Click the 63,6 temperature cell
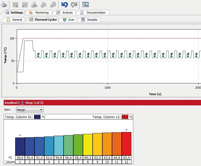 click(107, 158)
